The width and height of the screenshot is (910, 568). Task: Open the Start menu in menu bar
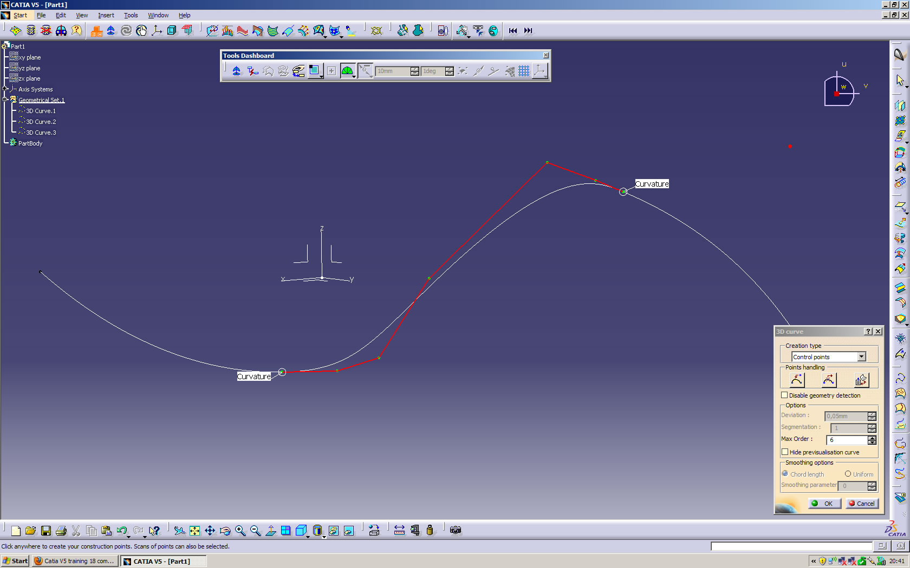(20, 15)
